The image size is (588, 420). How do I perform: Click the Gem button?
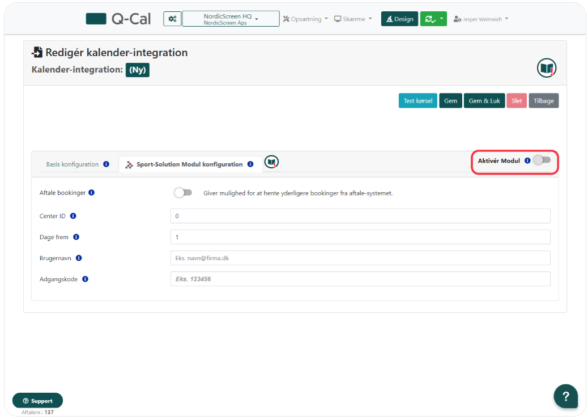click(x=450, y=100)
